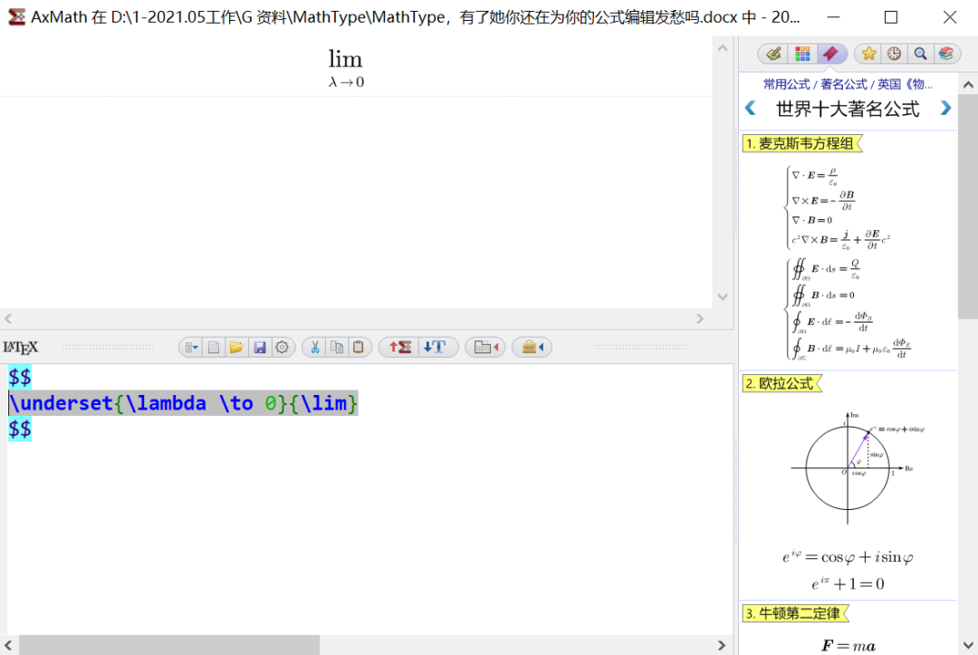
Task: Click the history clock icon
Action: pos(894,53)
